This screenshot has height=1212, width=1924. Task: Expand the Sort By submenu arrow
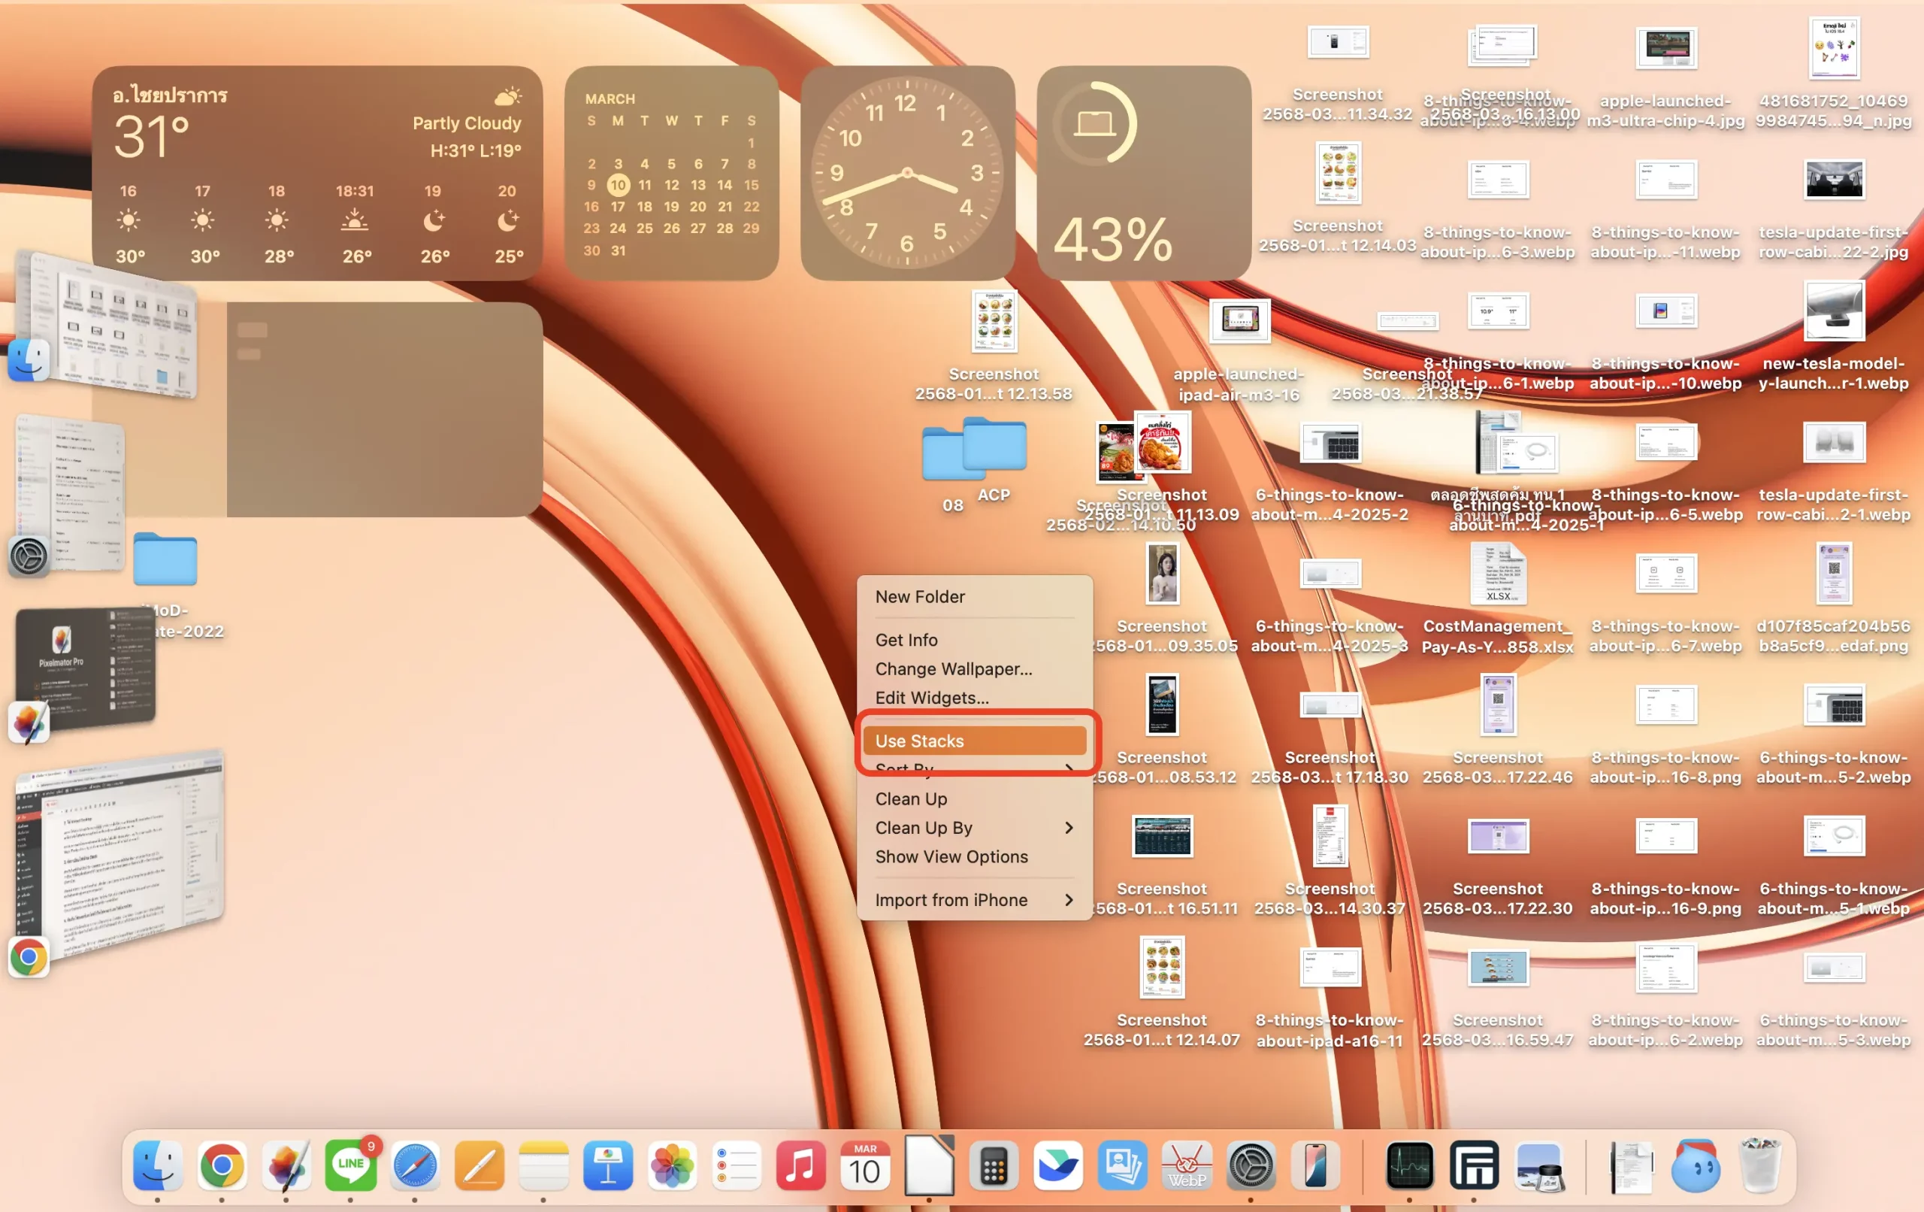coord(1069,769)
